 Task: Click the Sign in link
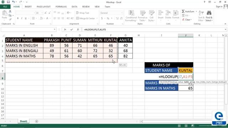pyautogui.click(x=219, y=6)
